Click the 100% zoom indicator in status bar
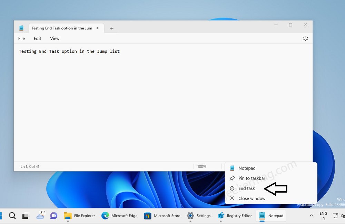Image resolution: width=345 pixels, height=224 pixels. click(x=202, y=166)
